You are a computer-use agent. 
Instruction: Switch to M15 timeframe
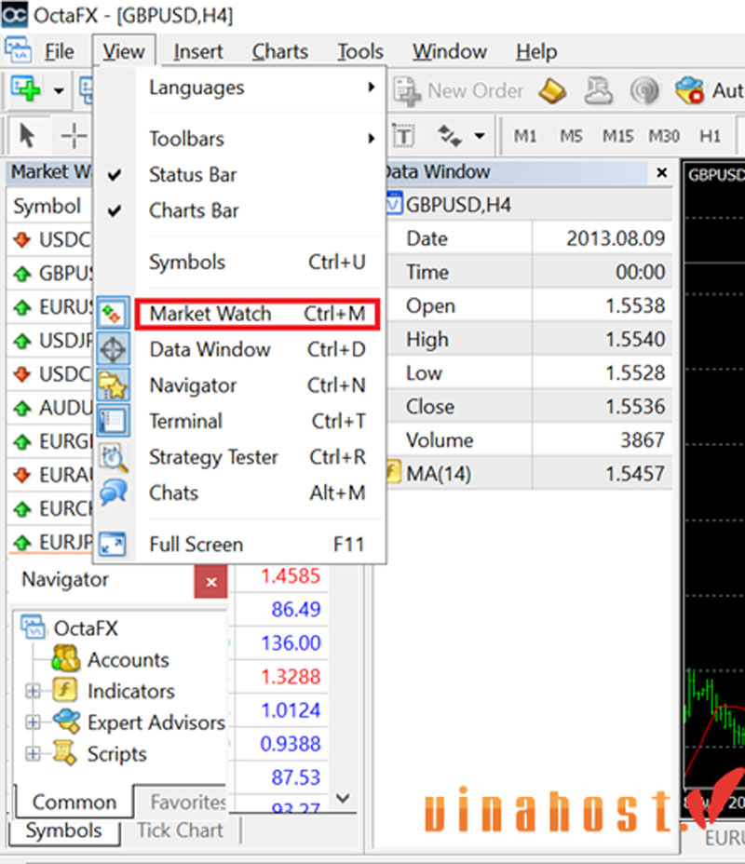(617, 136)
